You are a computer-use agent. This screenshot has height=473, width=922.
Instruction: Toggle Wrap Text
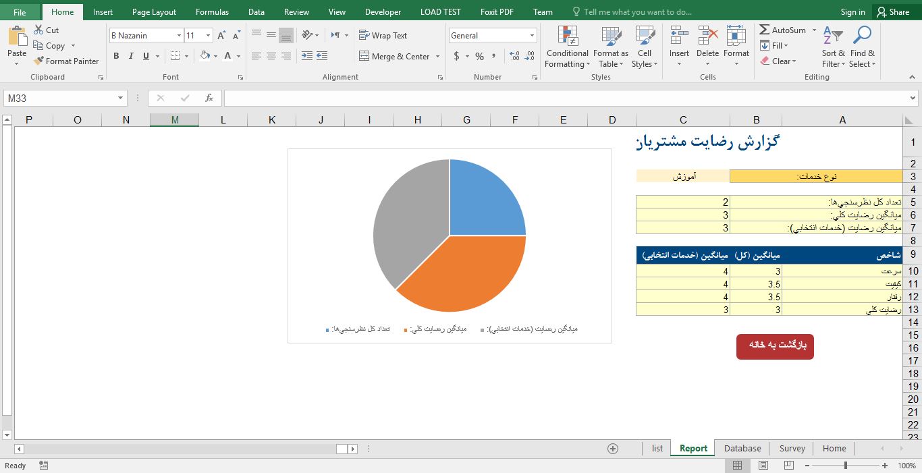(383, 35)
